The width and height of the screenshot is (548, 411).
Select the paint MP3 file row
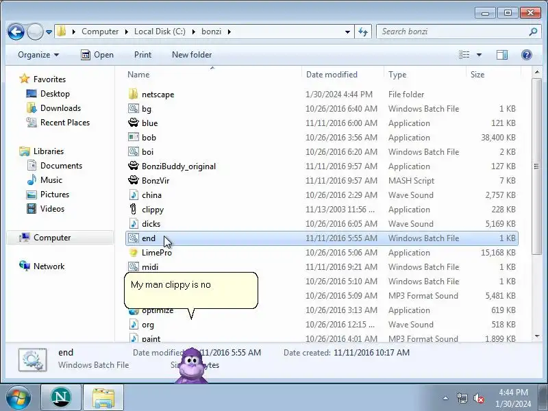pyautogui.click(x=321, y=338)
